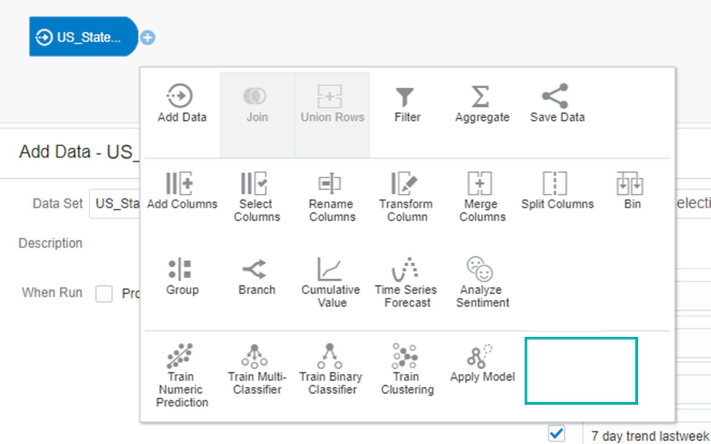
Task: Select the Save Data step
Action: [557, 103]
